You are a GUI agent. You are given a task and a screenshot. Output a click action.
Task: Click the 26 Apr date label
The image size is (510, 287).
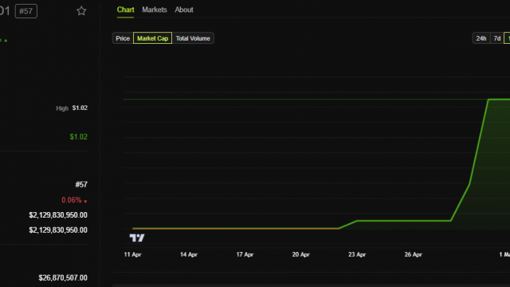click(x=414, y=254)
